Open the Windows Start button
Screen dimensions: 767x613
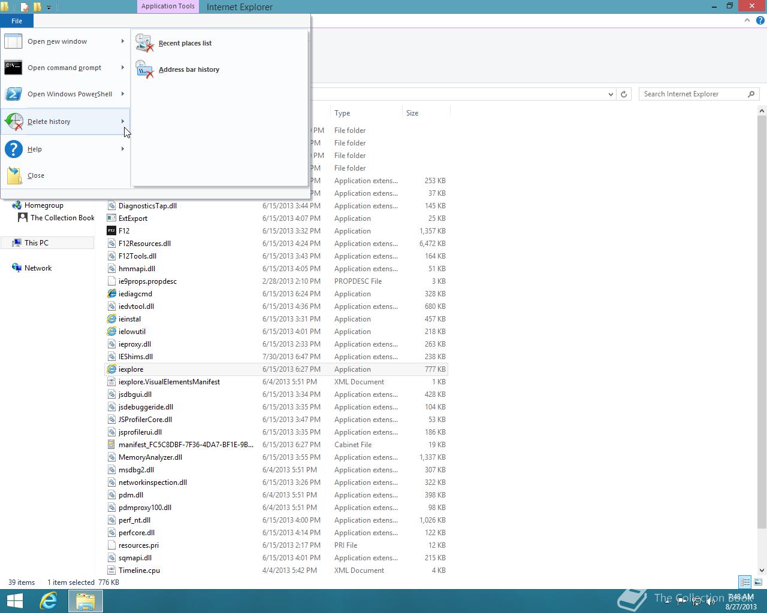14,601
